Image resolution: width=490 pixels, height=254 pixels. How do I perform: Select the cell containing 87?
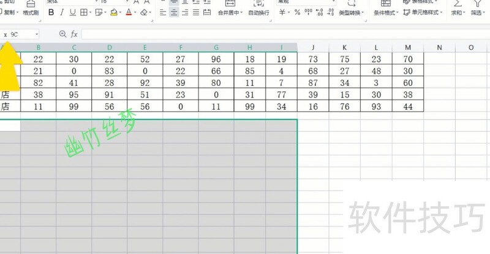(x=313, y=83)
